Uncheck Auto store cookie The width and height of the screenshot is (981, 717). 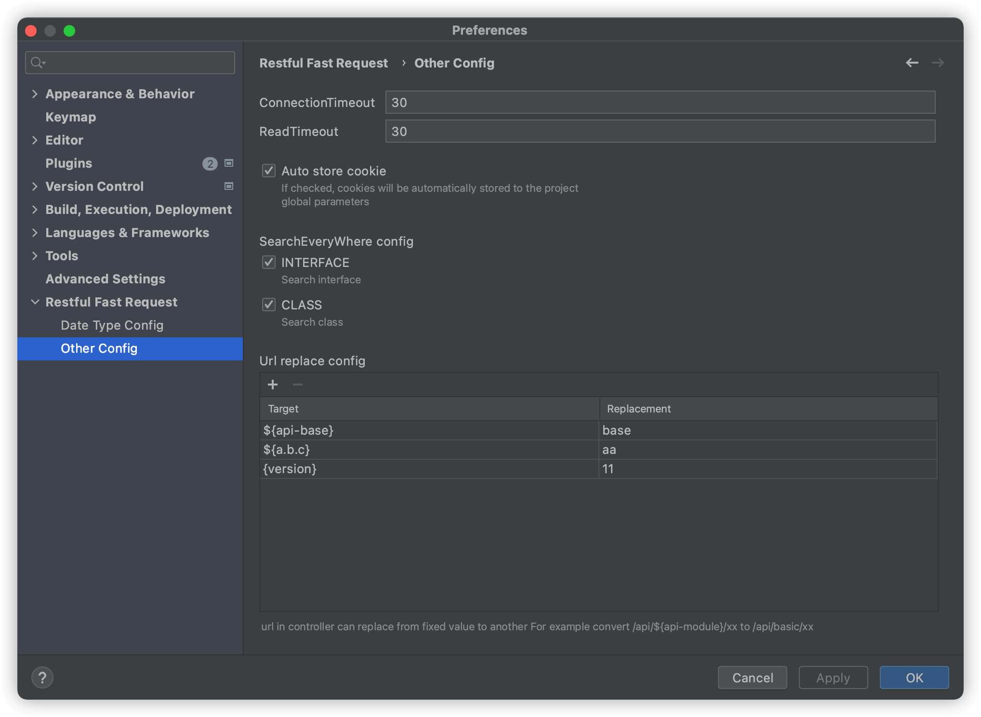[269, 171]
